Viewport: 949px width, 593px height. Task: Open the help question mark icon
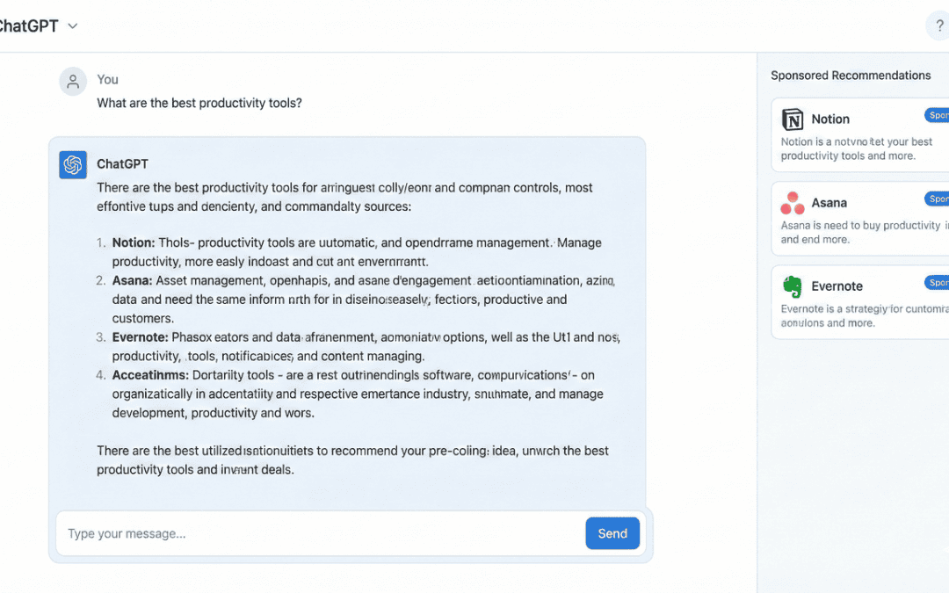[939, 26]
